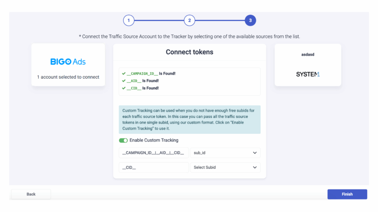
Task: Click the green checkmark beside __CAMPAIGN_ID__
Action: 124,74
